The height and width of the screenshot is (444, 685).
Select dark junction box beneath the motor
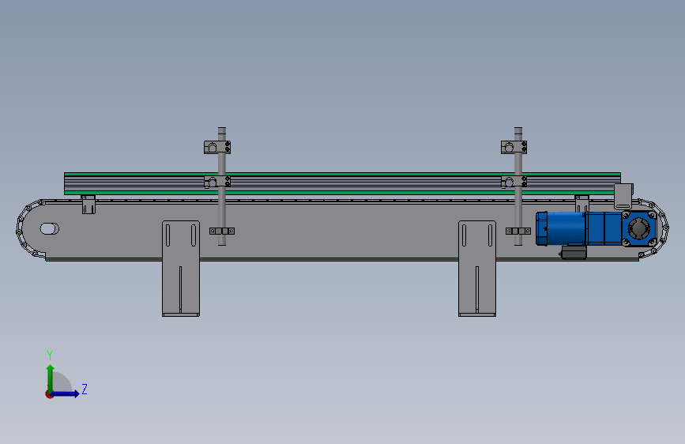(574, 252)
